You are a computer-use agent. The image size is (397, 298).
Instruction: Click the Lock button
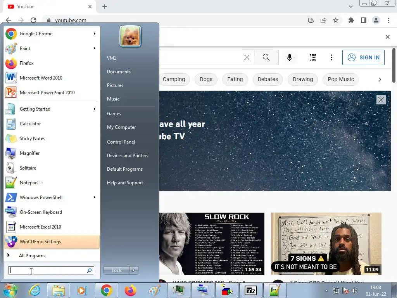pos(116,270)
